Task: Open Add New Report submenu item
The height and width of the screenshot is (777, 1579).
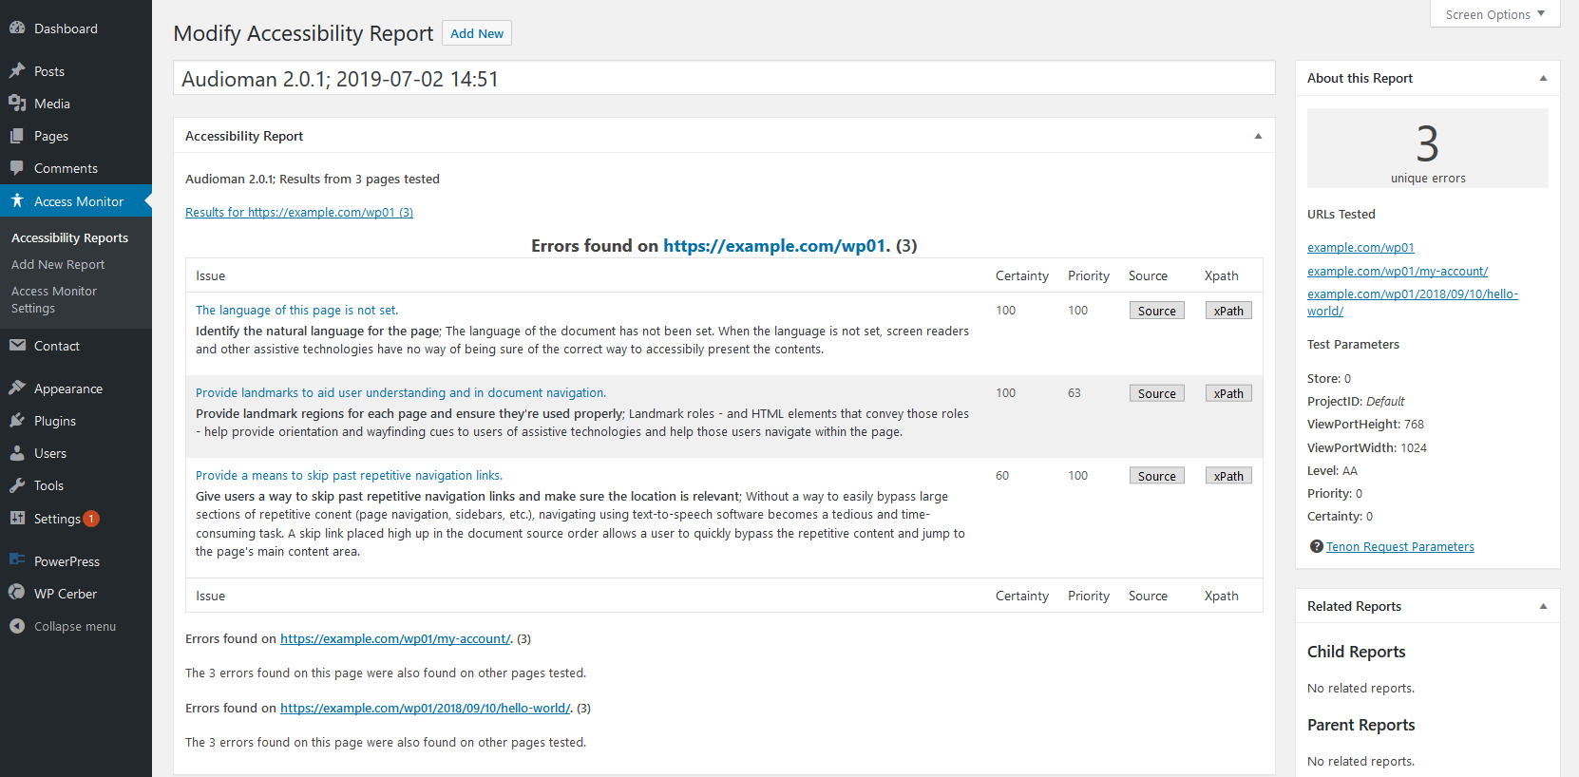Action: 58,264
